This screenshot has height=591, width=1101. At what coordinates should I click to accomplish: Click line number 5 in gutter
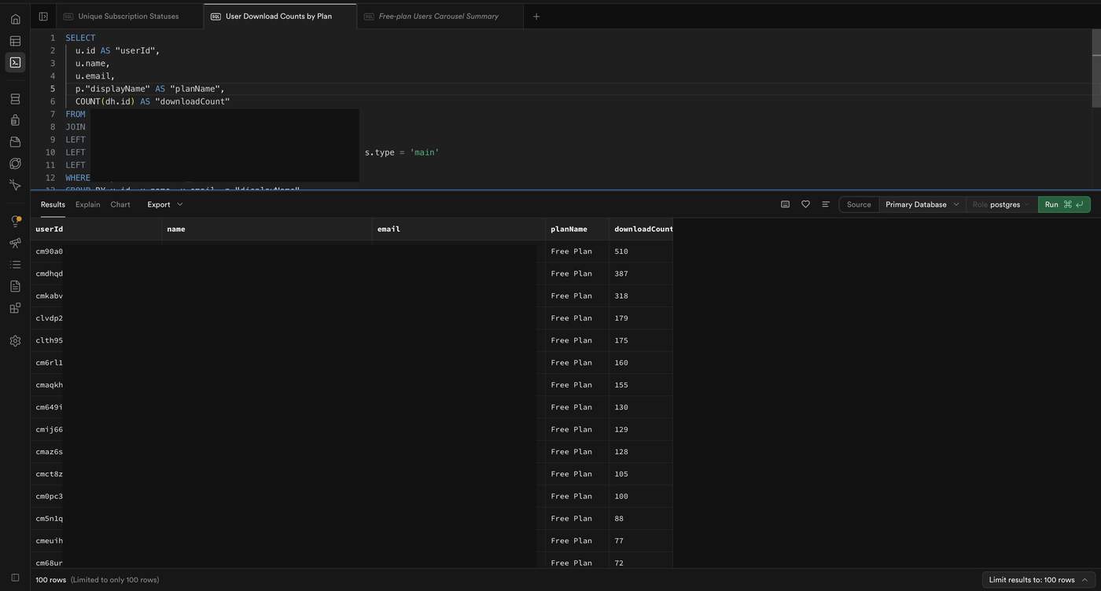[x=53, y=89]
